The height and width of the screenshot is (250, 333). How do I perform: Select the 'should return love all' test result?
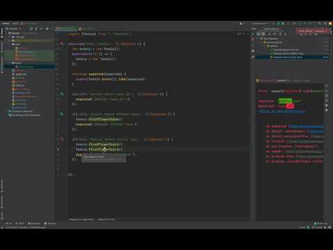286,50
